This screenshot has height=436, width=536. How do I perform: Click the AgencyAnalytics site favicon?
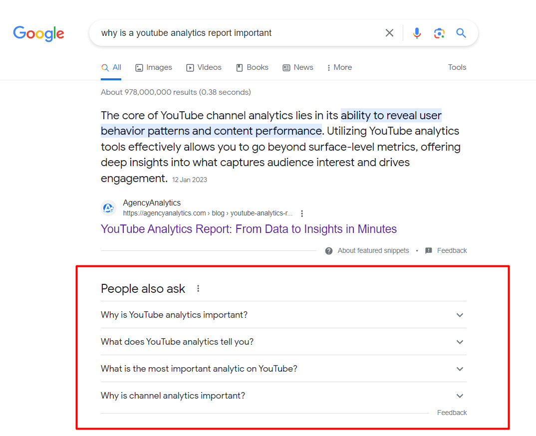[108, 208]
